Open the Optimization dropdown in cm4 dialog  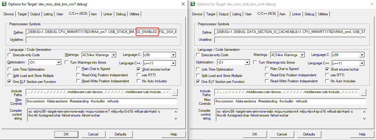coord(247,62)
